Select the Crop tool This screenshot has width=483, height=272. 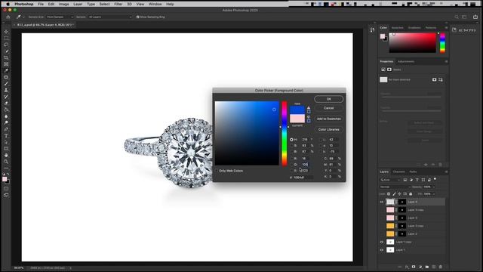pyautogui.click(x=6, y=57)
